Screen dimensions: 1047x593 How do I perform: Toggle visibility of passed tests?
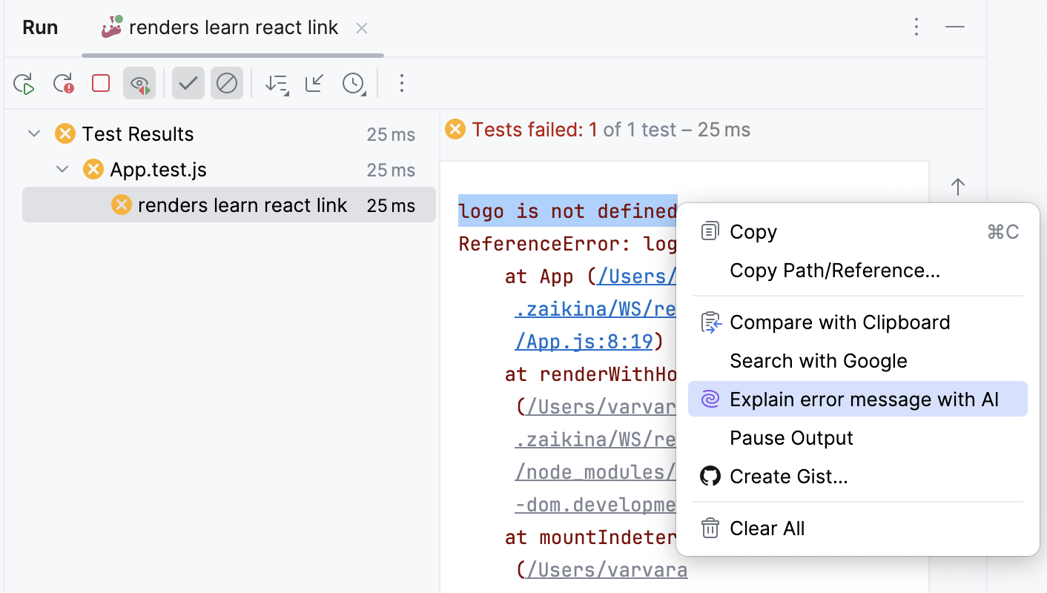pos(188,83)
